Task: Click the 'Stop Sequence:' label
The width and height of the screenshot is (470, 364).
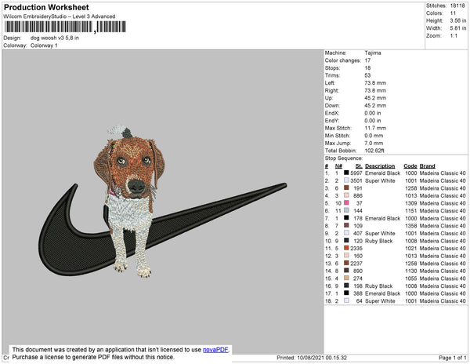Action: click(x=344, y=158)
